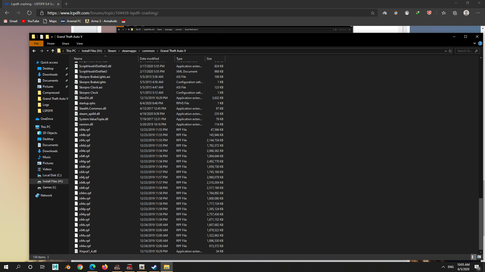The image size is (485, 272).
Task: Open the View ribbon tab
Action: (80, 44)
